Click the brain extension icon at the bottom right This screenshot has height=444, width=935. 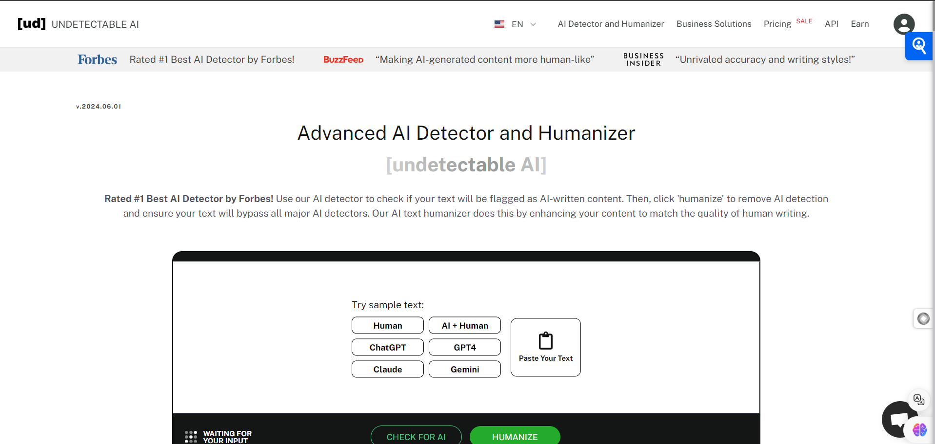coord(919,430)
